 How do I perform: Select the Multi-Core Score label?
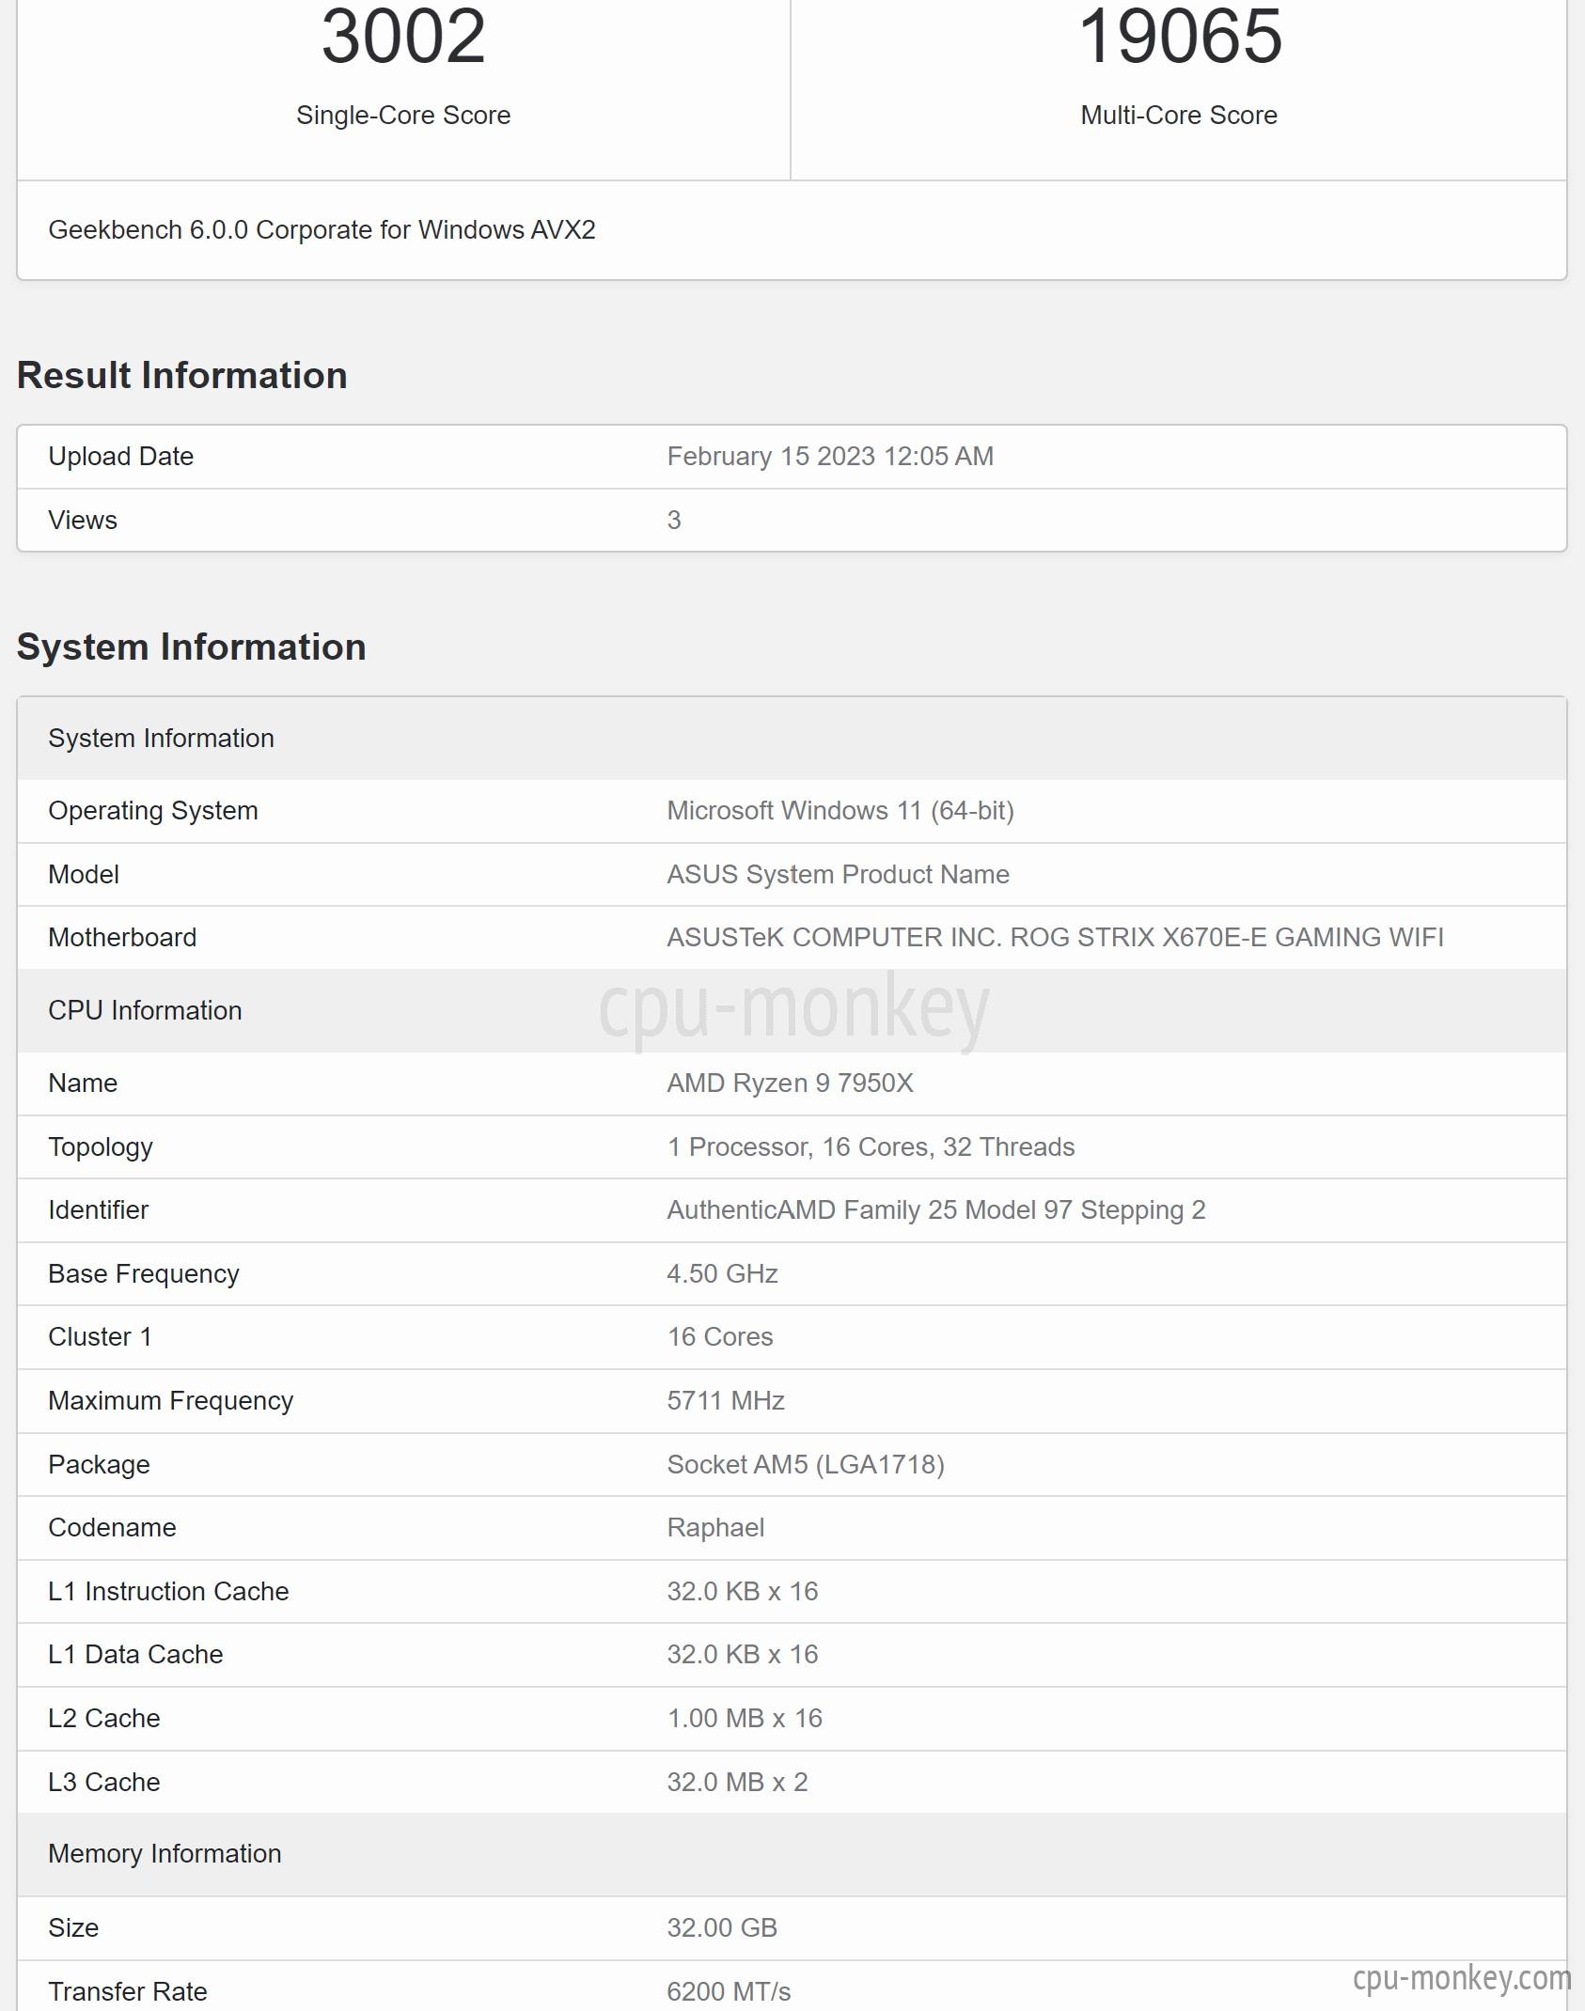(1179, 115)
